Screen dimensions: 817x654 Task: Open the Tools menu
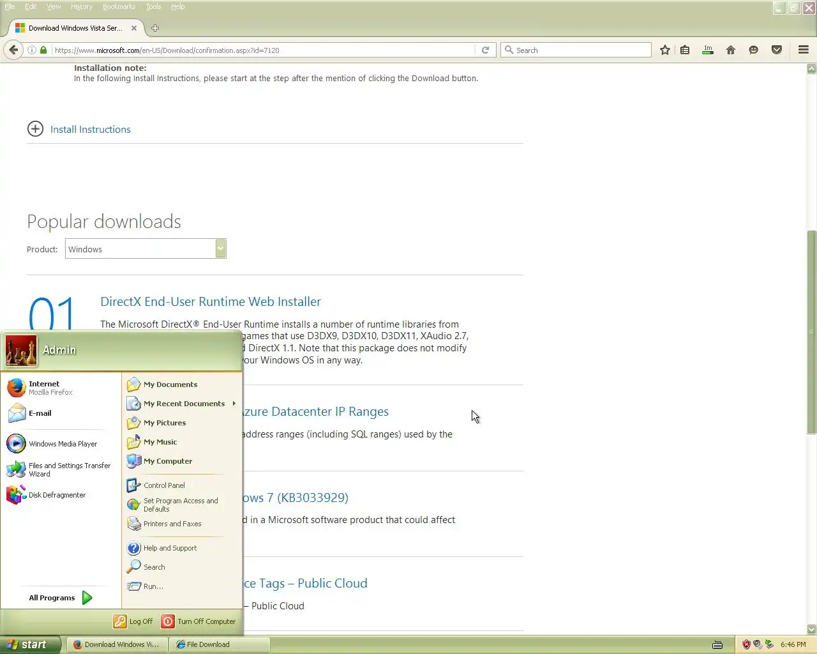(x=153, y=6)
